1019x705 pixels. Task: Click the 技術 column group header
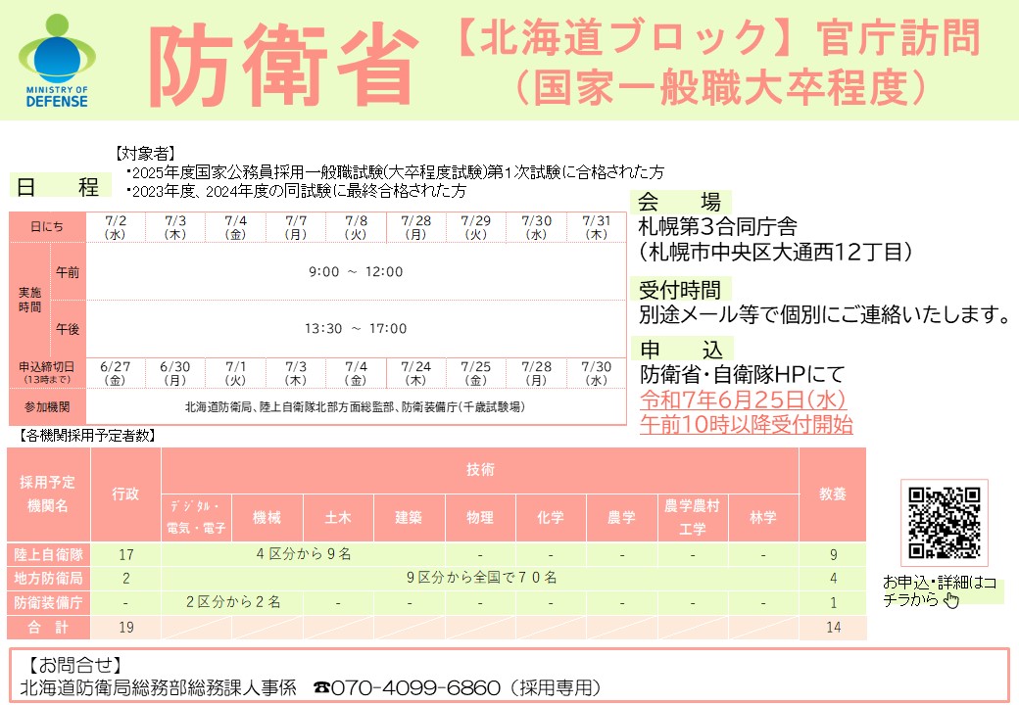479,470
